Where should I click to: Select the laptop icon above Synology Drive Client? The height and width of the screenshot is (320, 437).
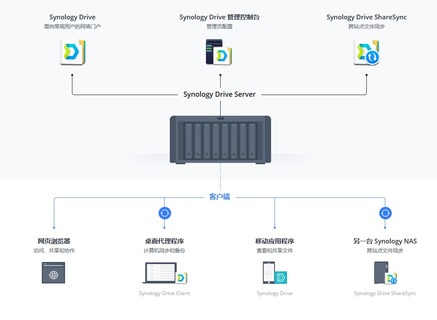click(x=159, y=273)
